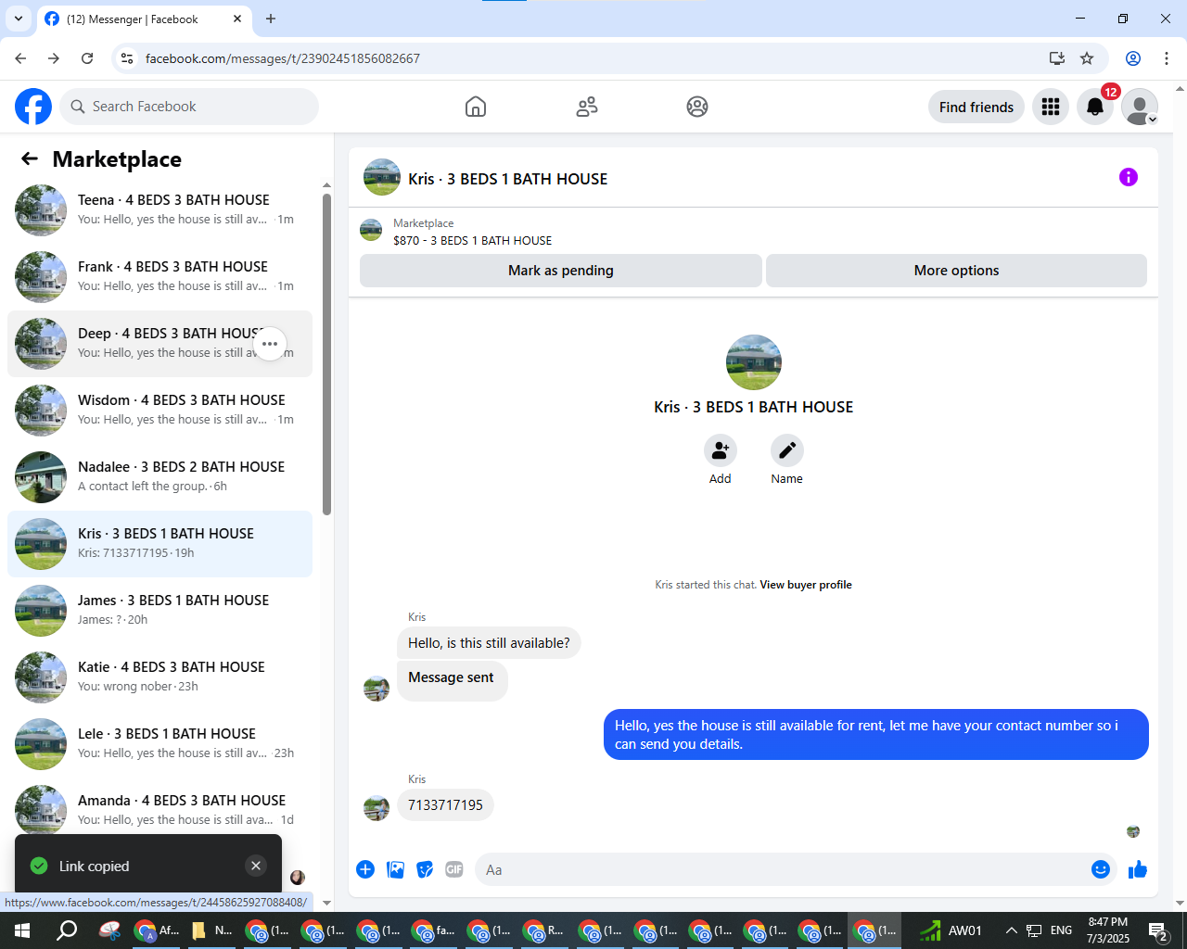
Task: Click the chat list scrollbar
Action: (x=326, y=354)
